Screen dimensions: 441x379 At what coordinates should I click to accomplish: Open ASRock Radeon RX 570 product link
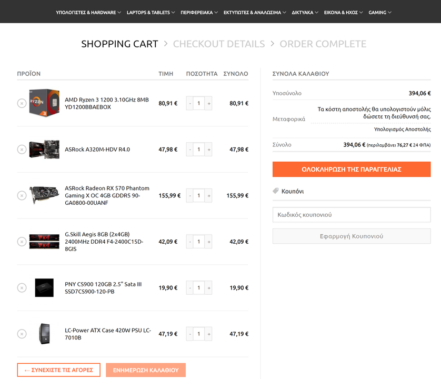[x=107, y=195]
